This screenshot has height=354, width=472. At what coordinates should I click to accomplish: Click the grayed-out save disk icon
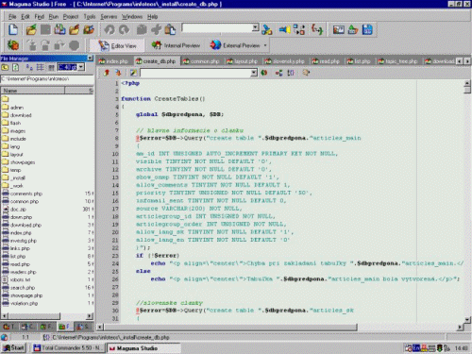tap(45, 29)
